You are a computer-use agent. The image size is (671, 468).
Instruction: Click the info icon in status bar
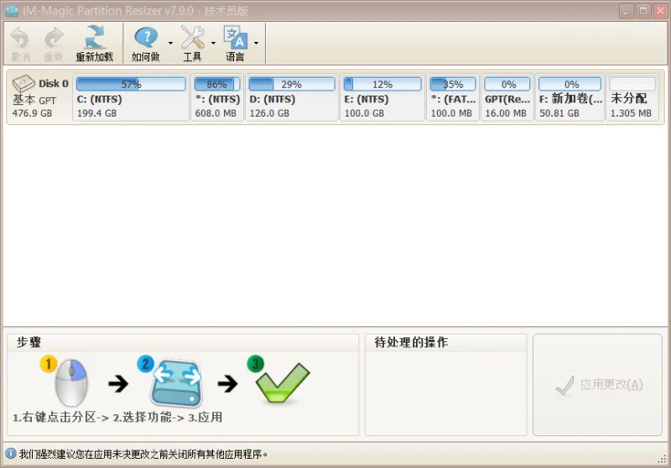pyautogui.click(x=10, y=454)
